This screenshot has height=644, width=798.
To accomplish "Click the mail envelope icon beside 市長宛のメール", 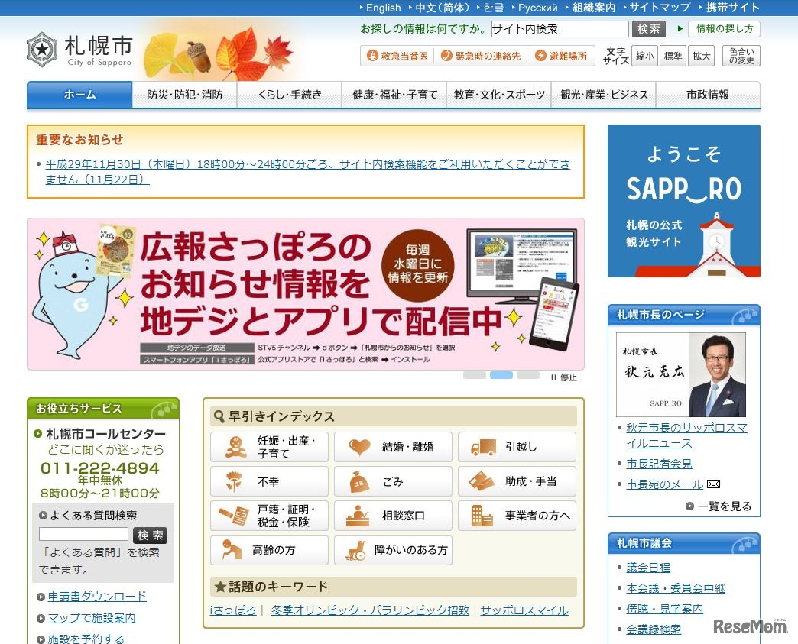I will coord(713,484).
